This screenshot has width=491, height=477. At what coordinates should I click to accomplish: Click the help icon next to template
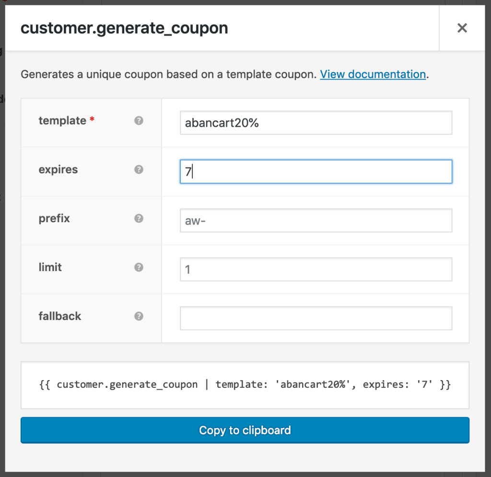coord(139,121)
